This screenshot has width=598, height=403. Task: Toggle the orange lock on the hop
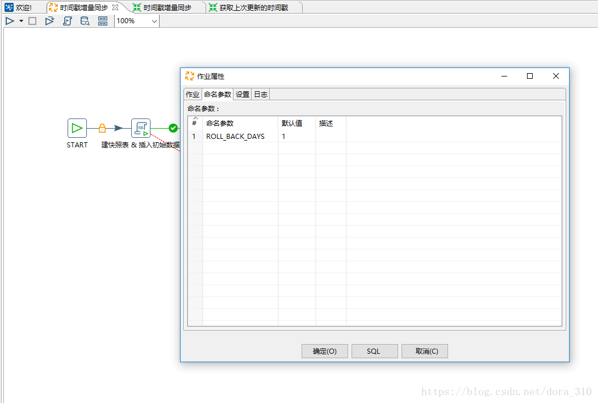tap(102, 128)
